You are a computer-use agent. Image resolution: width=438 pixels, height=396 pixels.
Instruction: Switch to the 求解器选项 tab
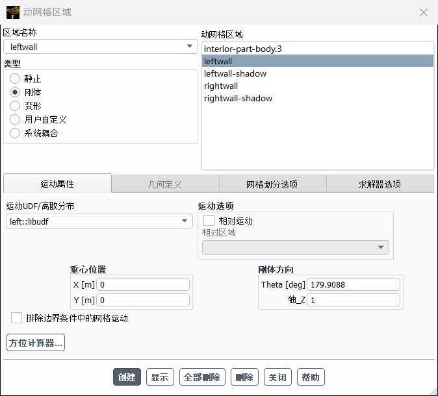click(380, 184)
